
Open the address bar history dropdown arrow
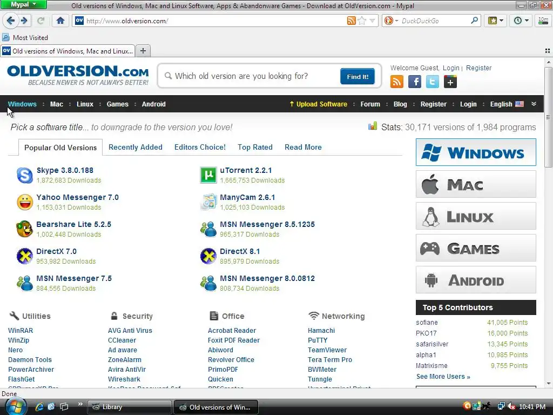[372, 21]
